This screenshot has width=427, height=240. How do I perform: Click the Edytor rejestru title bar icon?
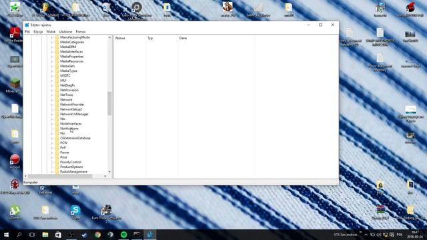(x=27, y=25)
